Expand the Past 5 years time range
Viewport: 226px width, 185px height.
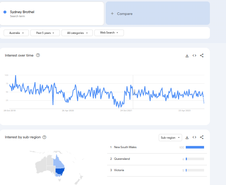(45, 33)
